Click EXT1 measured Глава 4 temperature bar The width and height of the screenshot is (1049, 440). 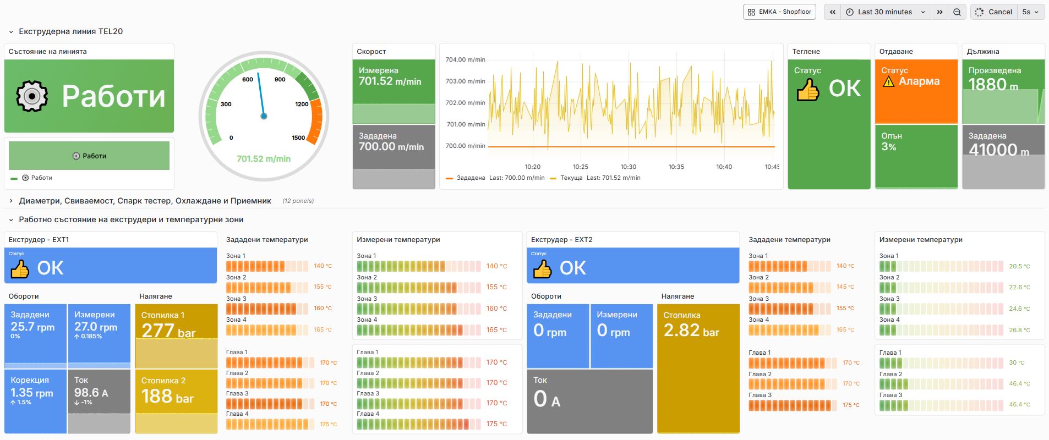418,424
